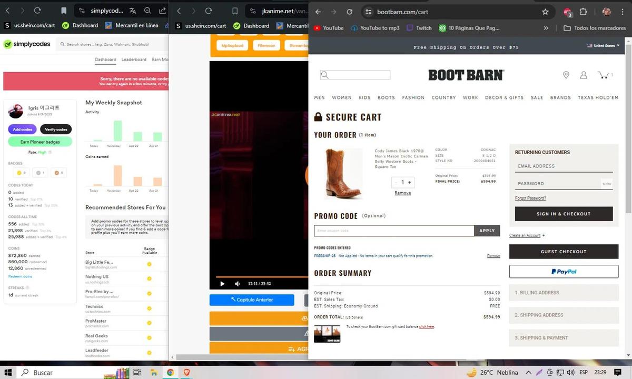Screen dimensions: 632x379
Task: Click the search magnifier on Boot Barn
Action: (x=325, y=75)
